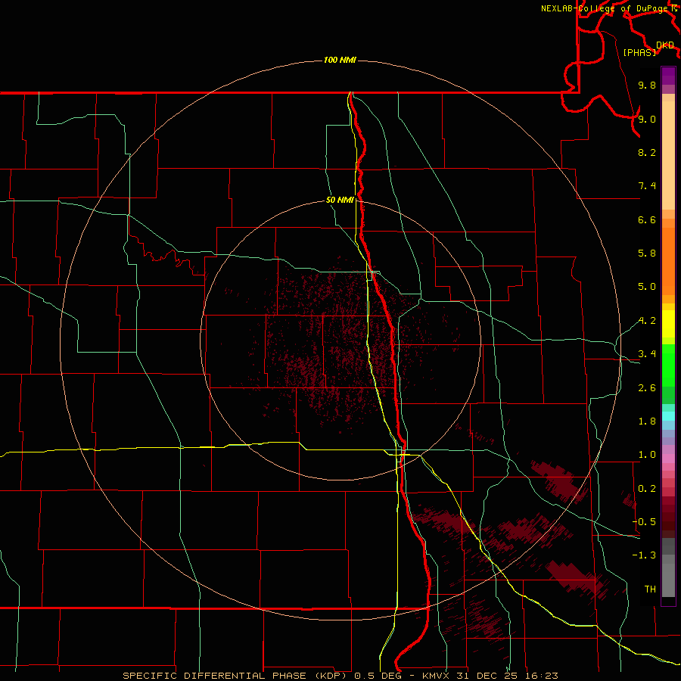
Task: Click the -0.5 value on the color scale
Action: tap(644, 522)
